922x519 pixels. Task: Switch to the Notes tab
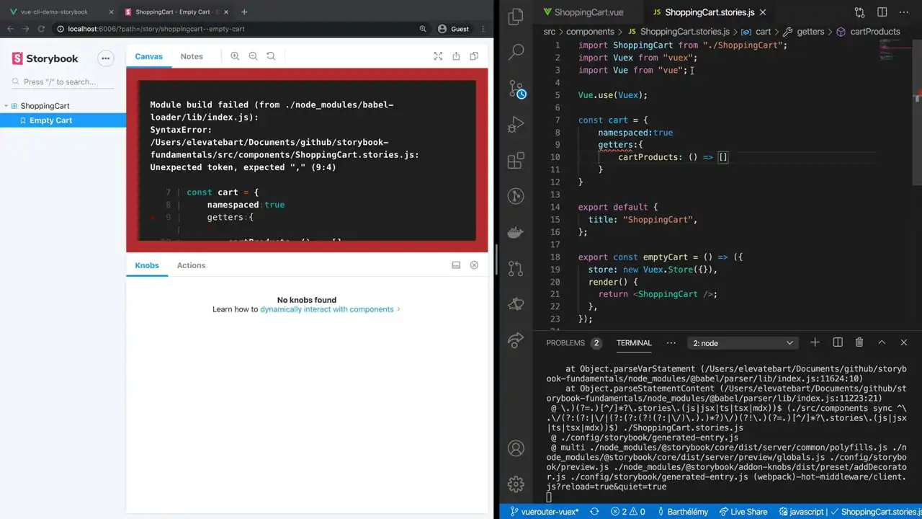[x=192, y=56]
